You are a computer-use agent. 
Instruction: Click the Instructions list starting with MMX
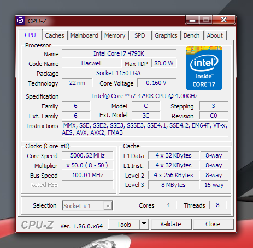click(145, 129)
